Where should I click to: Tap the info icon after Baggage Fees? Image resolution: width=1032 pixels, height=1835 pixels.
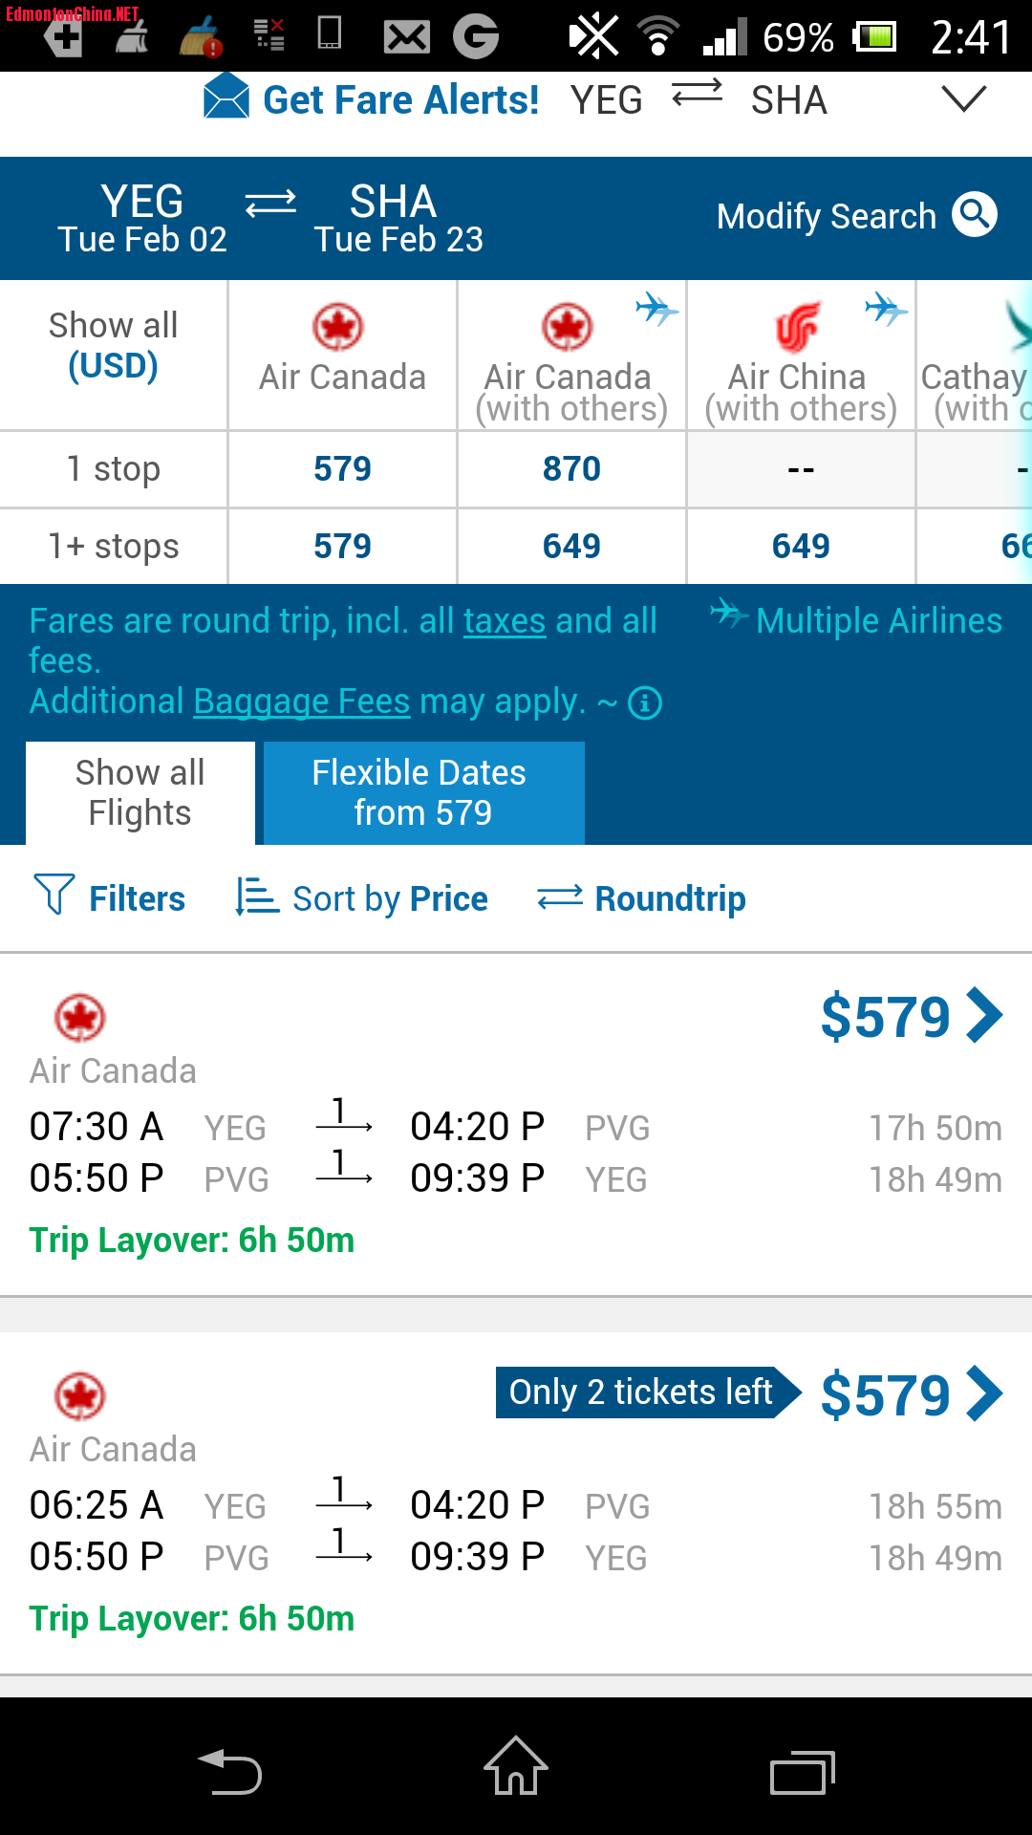(645, 703)
